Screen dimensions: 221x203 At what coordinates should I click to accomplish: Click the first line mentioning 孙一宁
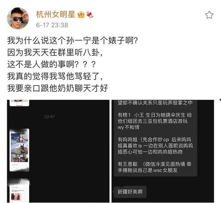coord(73,40)
